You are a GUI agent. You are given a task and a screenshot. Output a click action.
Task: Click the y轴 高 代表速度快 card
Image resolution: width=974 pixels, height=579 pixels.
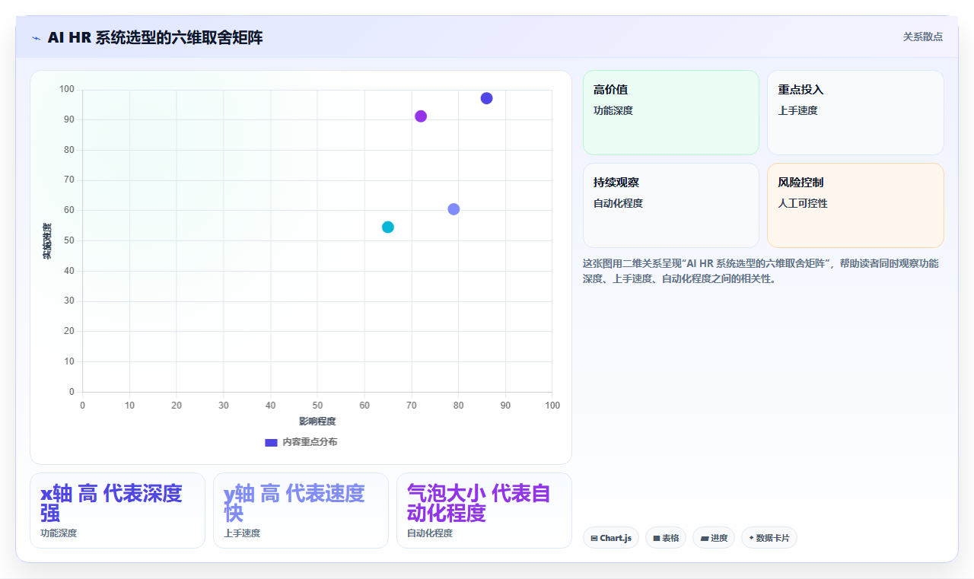pyautogui.click(x=301, y=511)
